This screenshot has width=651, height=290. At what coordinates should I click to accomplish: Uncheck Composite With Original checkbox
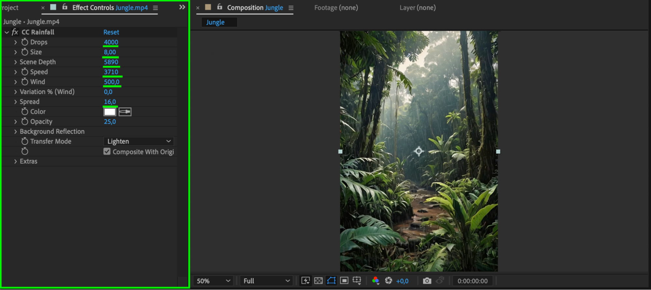click(107, 152)
